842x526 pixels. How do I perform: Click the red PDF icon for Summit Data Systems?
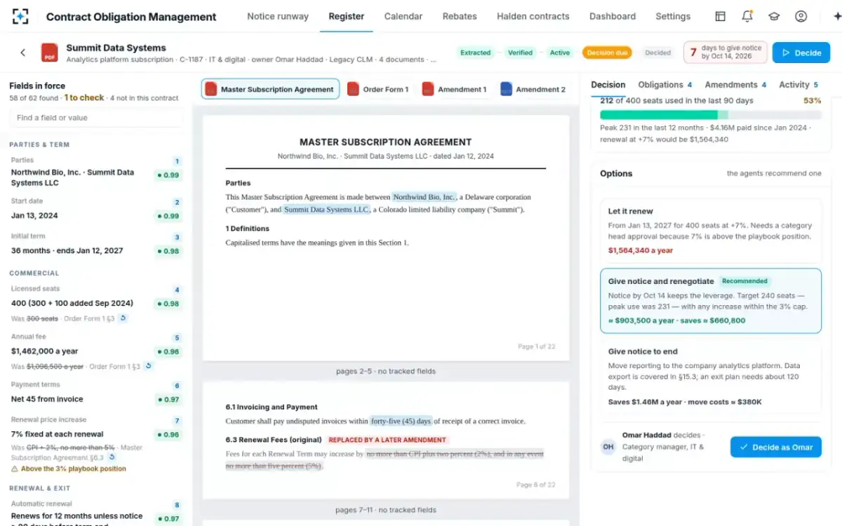(x=50, y=53)
